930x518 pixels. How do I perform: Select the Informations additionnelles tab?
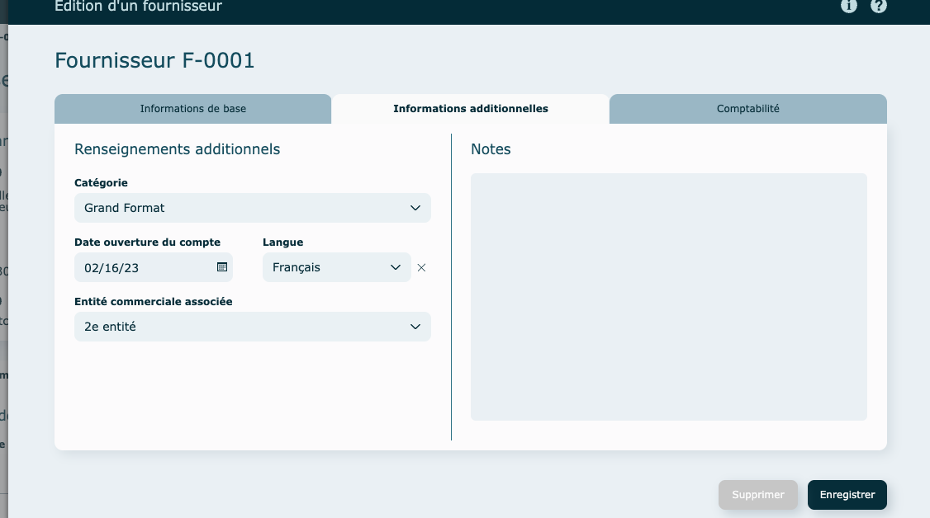click(x=470, y=109)
